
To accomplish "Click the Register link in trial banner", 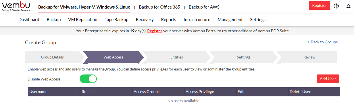I will pos(155,31).
